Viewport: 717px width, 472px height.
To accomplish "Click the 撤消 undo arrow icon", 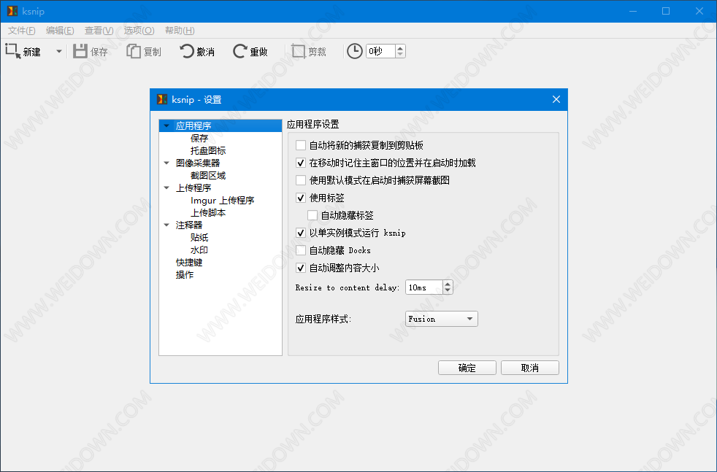I will 187,51.
